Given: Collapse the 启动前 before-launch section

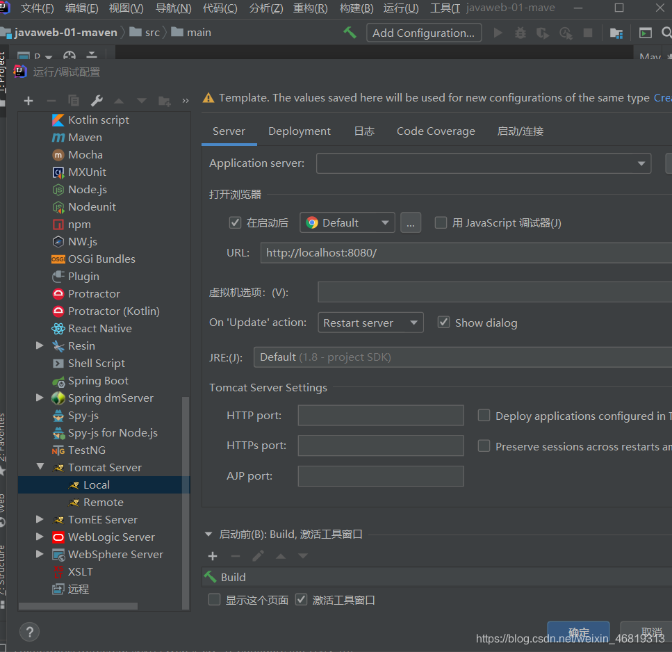Looking at the screenshot, I should click(208, 534).
